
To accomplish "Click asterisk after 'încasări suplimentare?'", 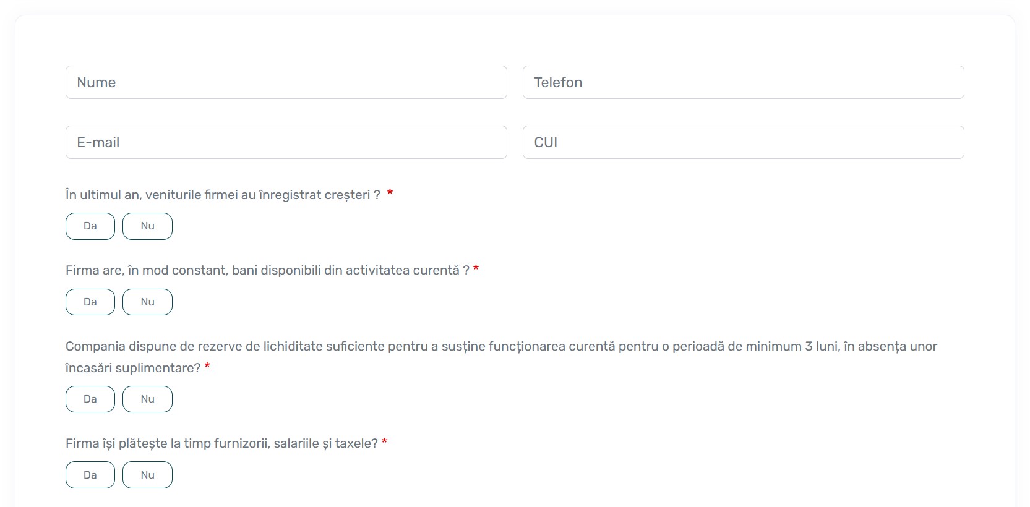I will pyautogui.click(x=207, y=366).
